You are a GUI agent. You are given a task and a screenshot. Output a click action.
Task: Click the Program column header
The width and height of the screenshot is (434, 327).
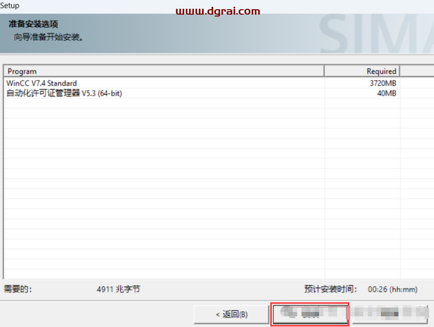pos(163,71)
